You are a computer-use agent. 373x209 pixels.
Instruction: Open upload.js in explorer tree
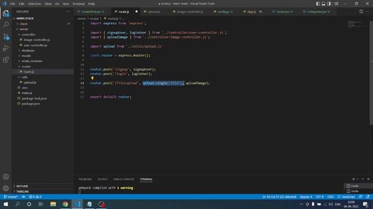point(30,82)
